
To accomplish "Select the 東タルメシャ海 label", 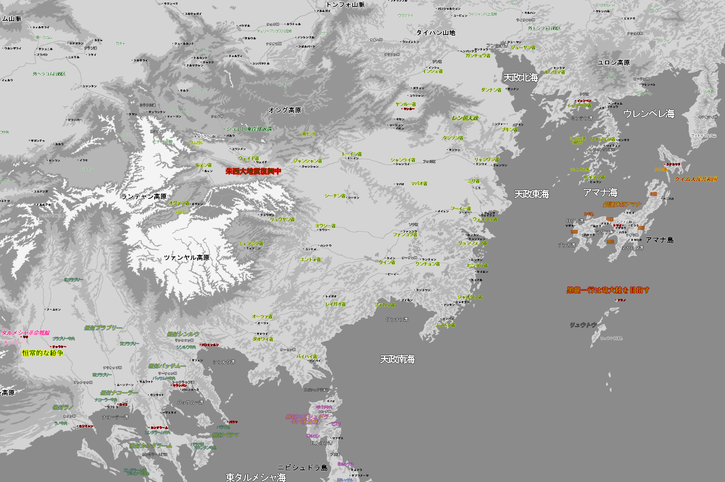I will [256, 477].
